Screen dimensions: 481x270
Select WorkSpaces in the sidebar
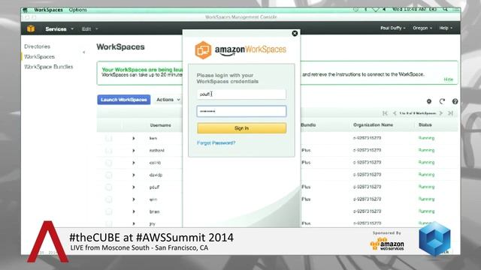point(40,57)
